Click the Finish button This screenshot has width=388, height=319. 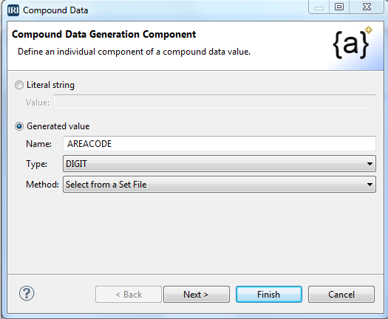point(269,295)
